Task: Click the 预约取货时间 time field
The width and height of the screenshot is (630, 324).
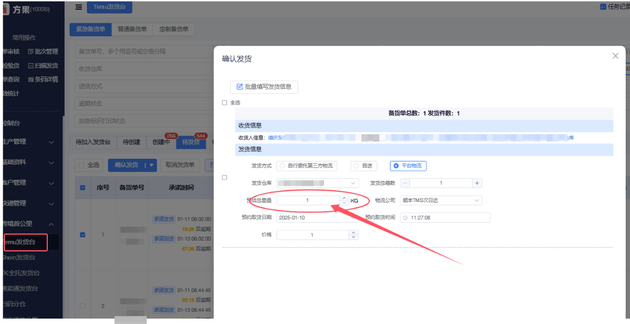Action: pos(445,217)
